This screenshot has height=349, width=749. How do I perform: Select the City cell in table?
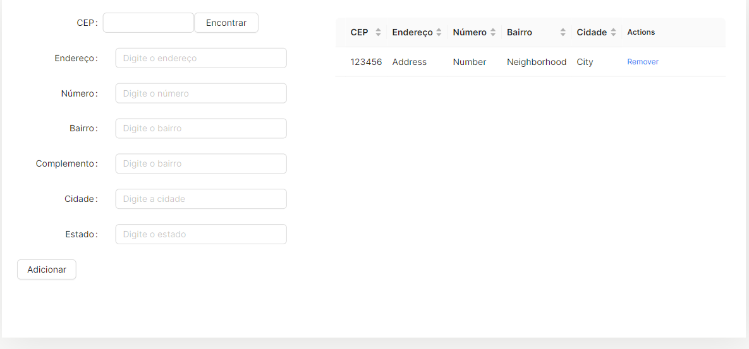[585, 62]
